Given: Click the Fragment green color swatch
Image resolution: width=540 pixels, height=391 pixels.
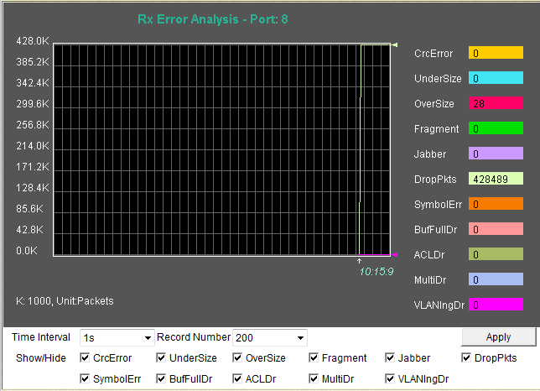Looking at the screenshot, I should click(x=496, y=128).
